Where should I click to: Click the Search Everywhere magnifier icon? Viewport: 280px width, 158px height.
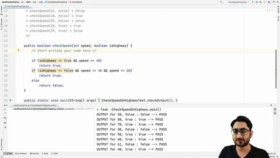coord(278,2)
